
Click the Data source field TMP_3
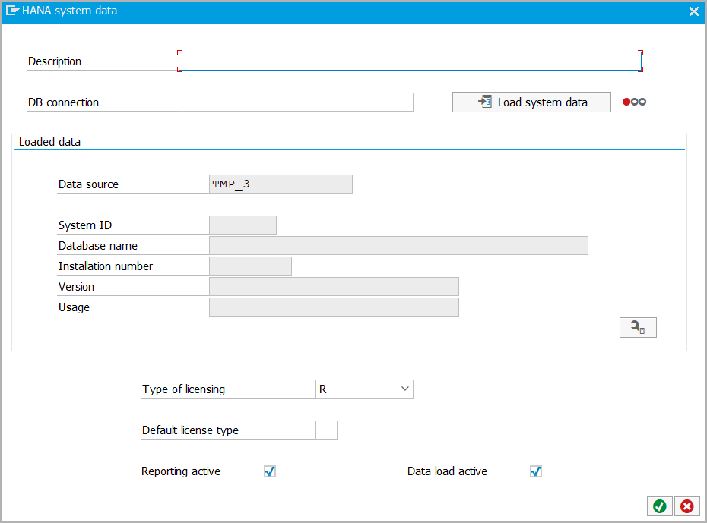[x=281, y=184]
